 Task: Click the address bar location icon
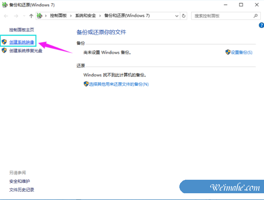click(40, 16)
